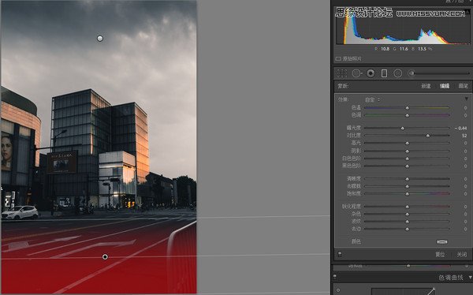This screenshot has height=295, width=473.
Task: Select the Graduated Filter tool icon
Action: click(x=384, y=73)
